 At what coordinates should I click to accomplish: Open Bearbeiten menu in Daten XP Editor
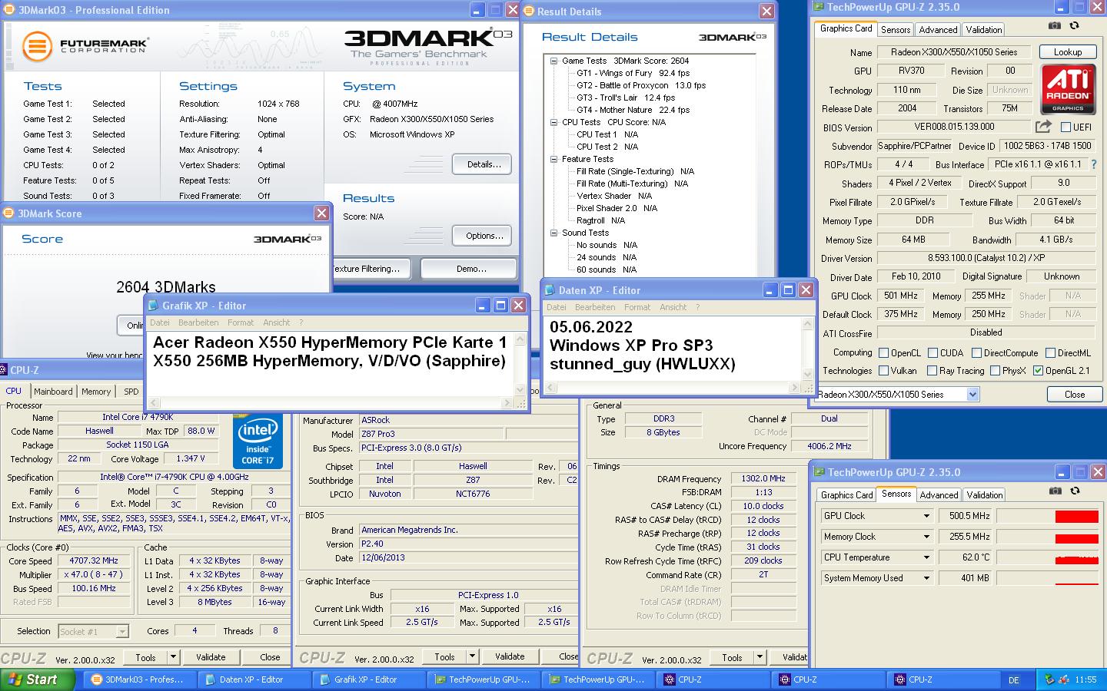[x=596, y=307]
